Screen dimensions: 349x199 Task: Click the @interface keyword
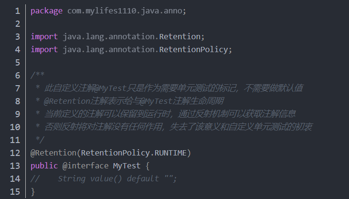tap(85, 166)
